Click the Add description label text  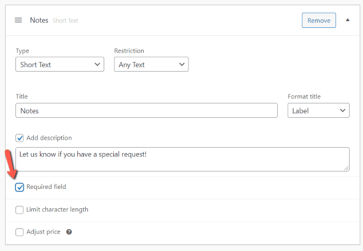coord(49,138)
